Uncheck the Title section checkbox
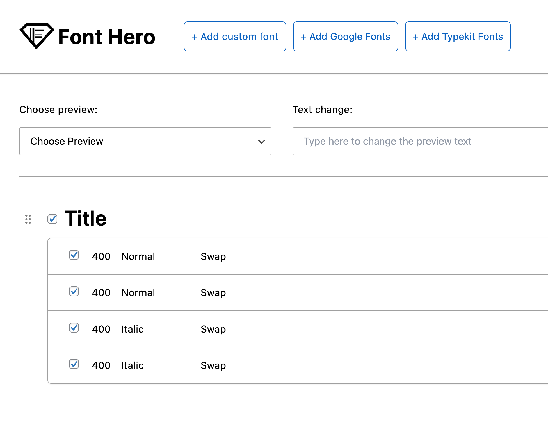The height and width of the screenshot is (427, 548). click(x=52, y=219)
